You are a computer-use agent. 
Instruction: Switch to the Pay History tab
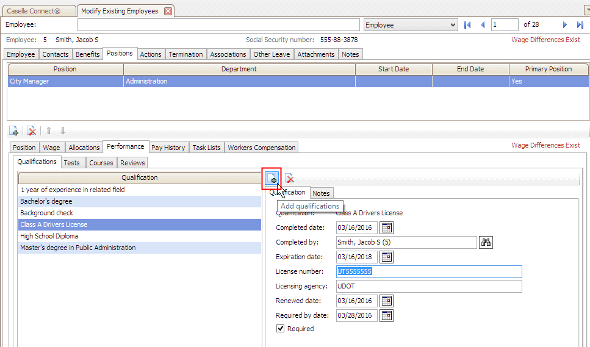pos(168,148)
